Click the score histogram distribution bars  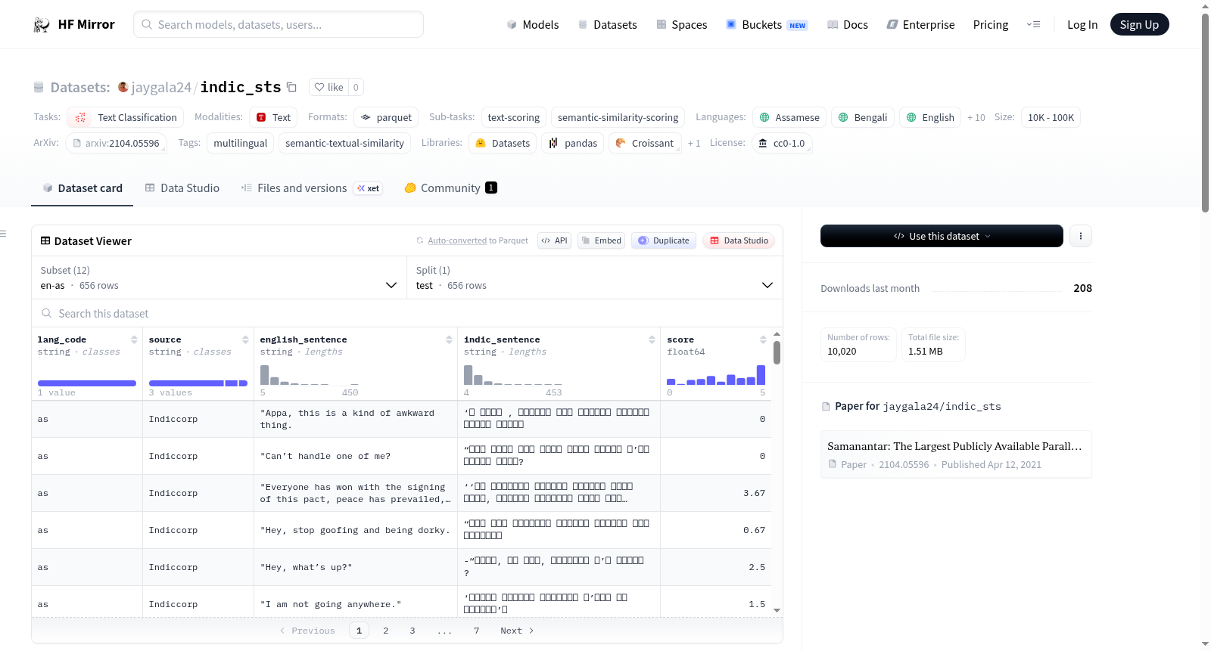coord(715,375)
